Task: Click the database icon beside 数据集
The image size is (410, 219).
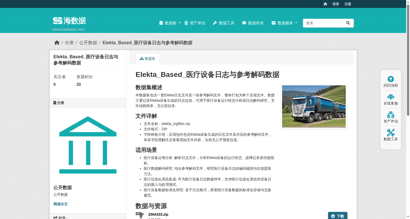Action: [x=161, y=23]
